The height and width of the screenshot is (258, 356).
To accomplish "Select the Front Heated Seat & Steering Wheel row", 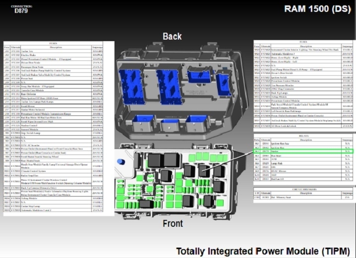I will click(x=53, y=157).
